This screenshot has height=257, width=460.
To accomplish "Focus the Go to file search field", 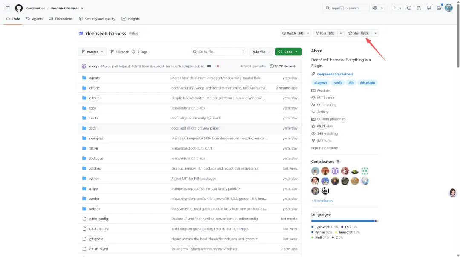I will (219, 52).
